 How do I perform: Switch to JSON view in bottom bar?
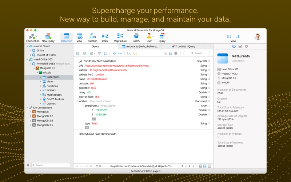click(x=210, y=166)
